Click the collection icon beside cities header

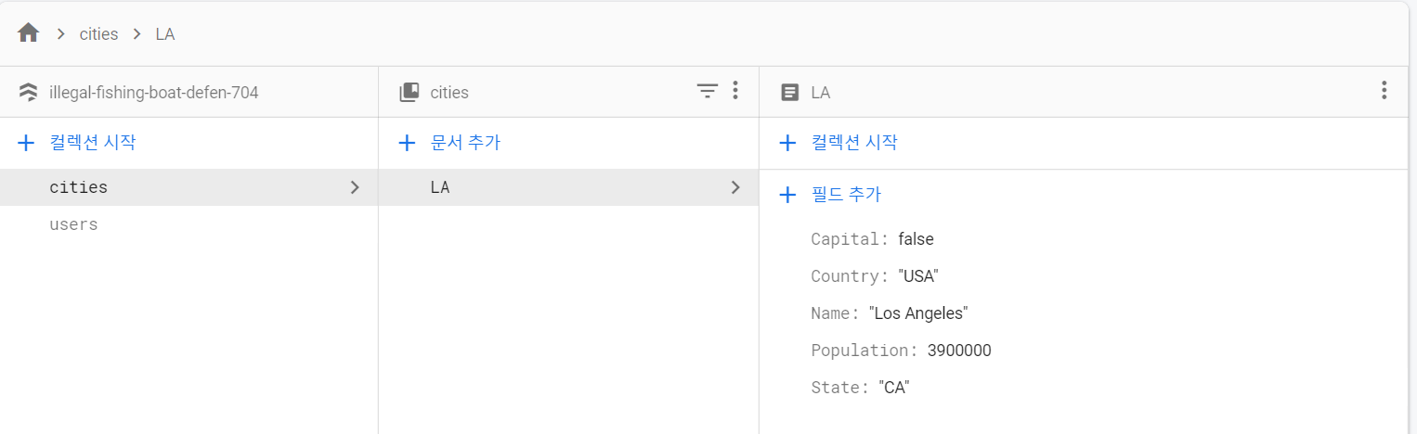point(409,92)
